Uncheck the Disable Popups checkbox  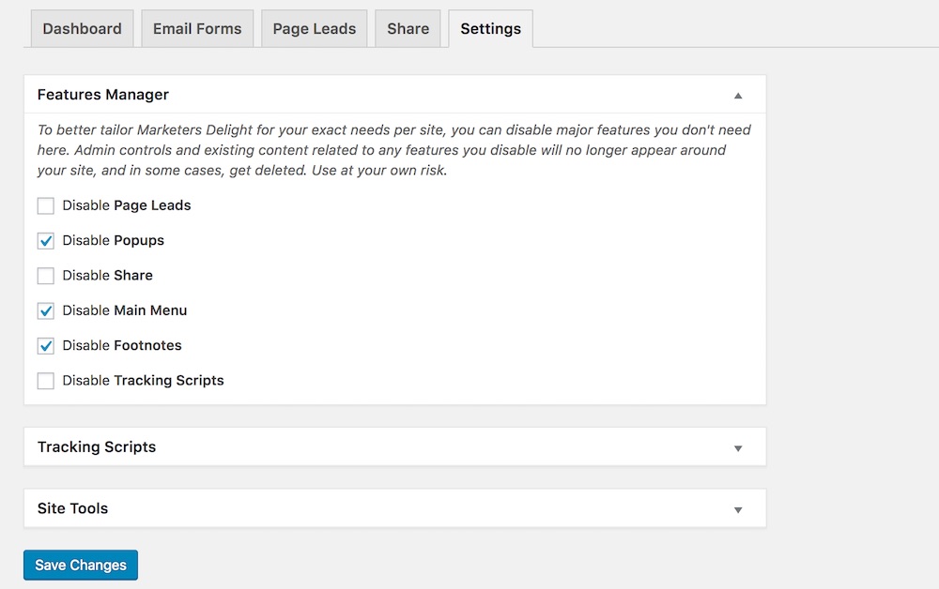click(45, 241)
